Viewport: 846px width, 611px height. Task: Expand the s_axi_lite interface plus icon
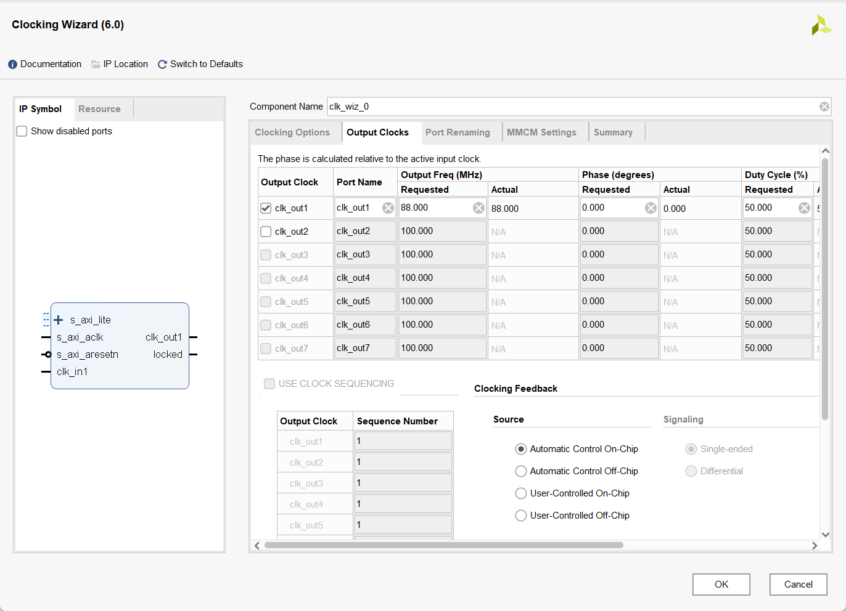tap(59, 320)
